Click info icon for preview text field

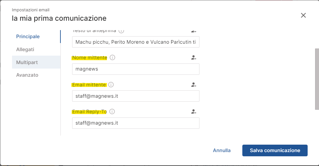click(121, 31)
